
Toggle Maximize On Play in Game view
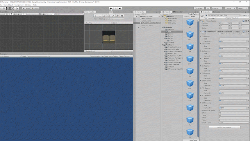tap(97, 56)
